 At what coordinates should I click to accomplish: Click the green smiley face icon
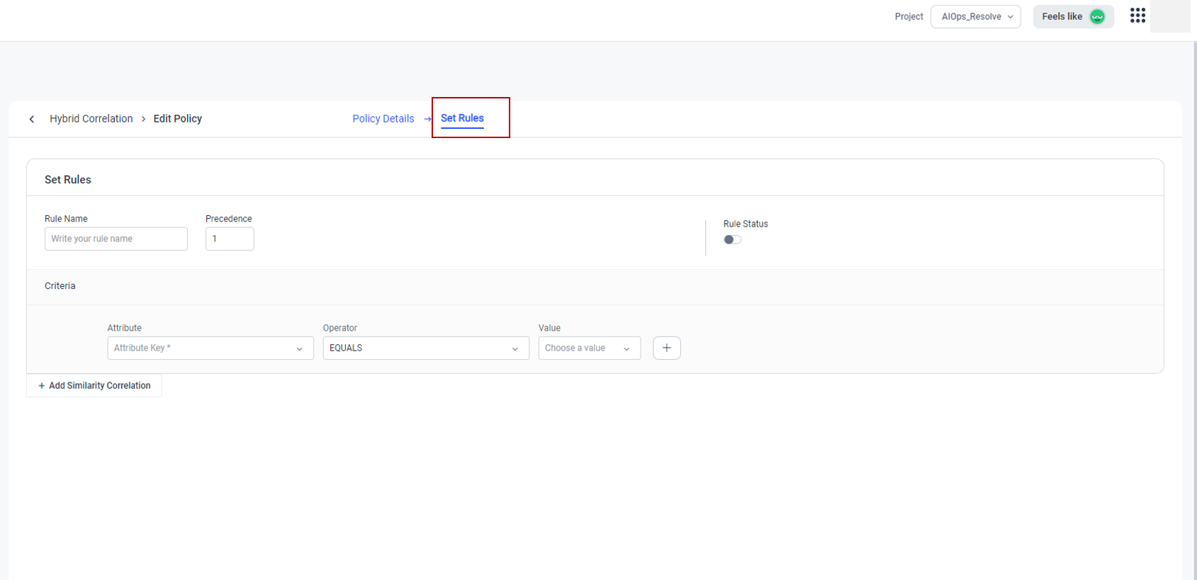(1097, 17)
